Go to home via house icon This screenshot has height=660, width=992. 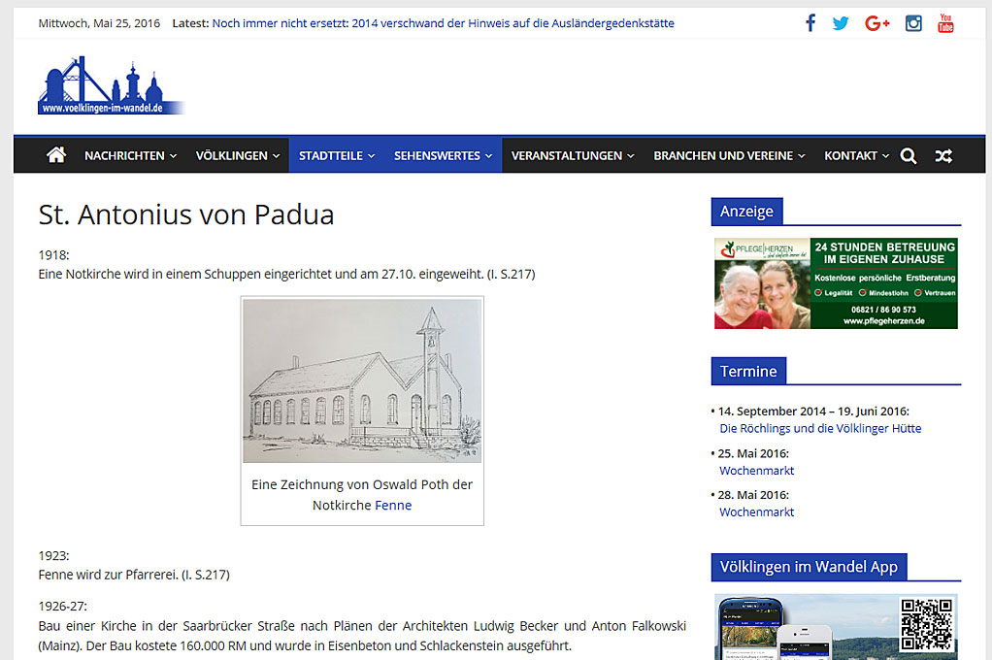tap(56, 155)
